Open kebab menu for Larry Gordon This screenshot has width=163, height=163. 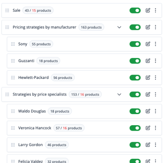tap(156, 145)
